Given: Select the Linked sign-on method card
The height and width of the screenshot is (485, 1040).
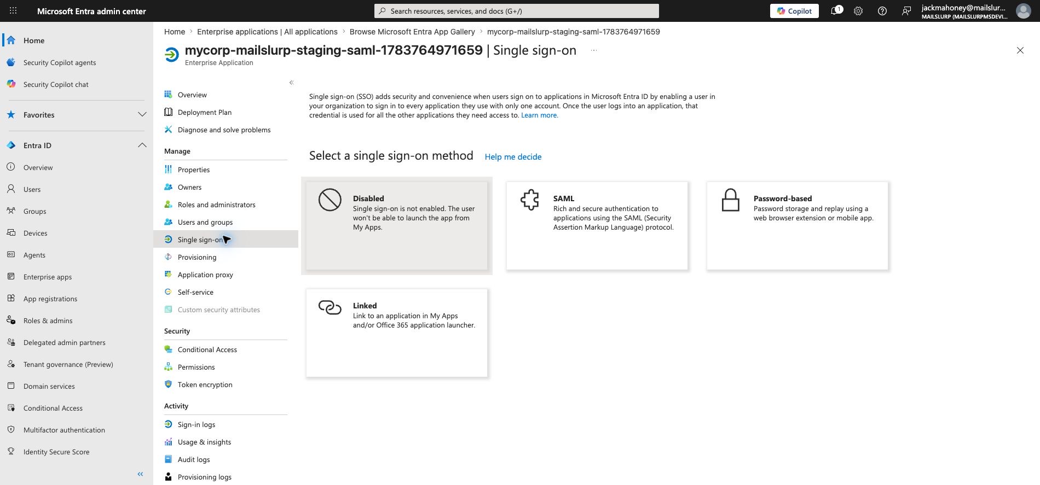Looking at the screenshot, I should [397, 333].
